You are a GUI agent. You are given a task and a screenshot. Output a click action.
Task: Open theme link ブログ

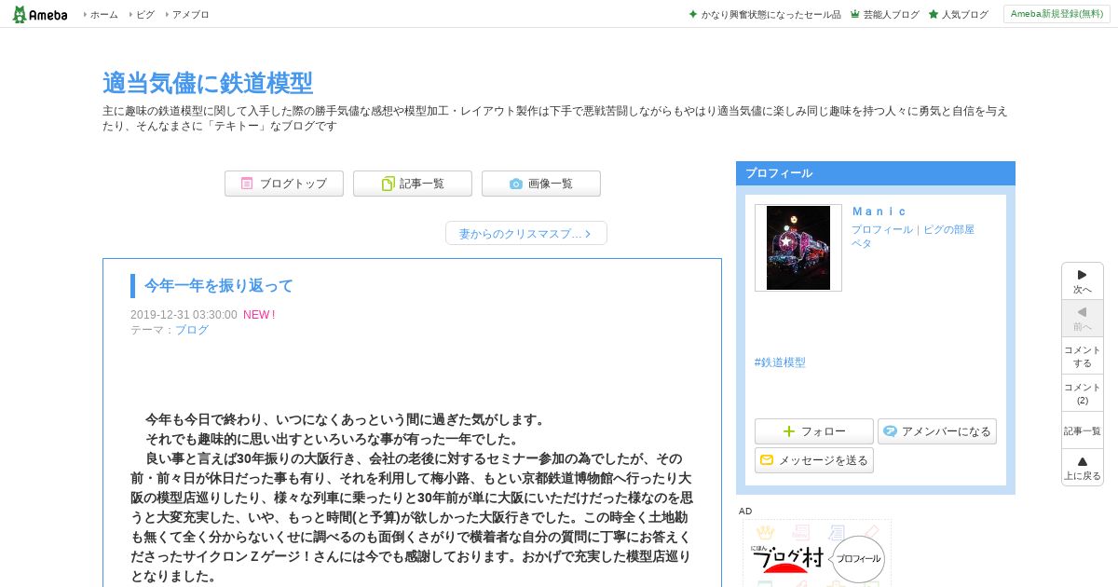tap(192, 330)
